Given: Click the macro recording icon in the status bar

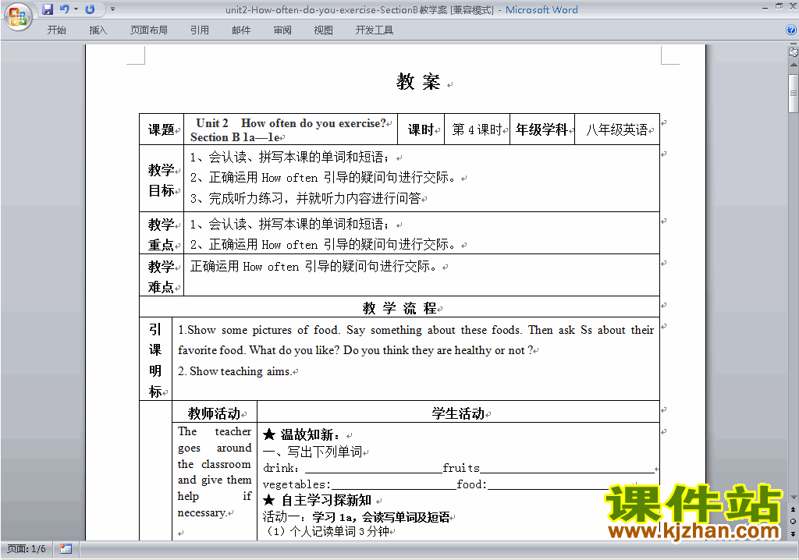Looking at the screenshot, I should 66,549.
